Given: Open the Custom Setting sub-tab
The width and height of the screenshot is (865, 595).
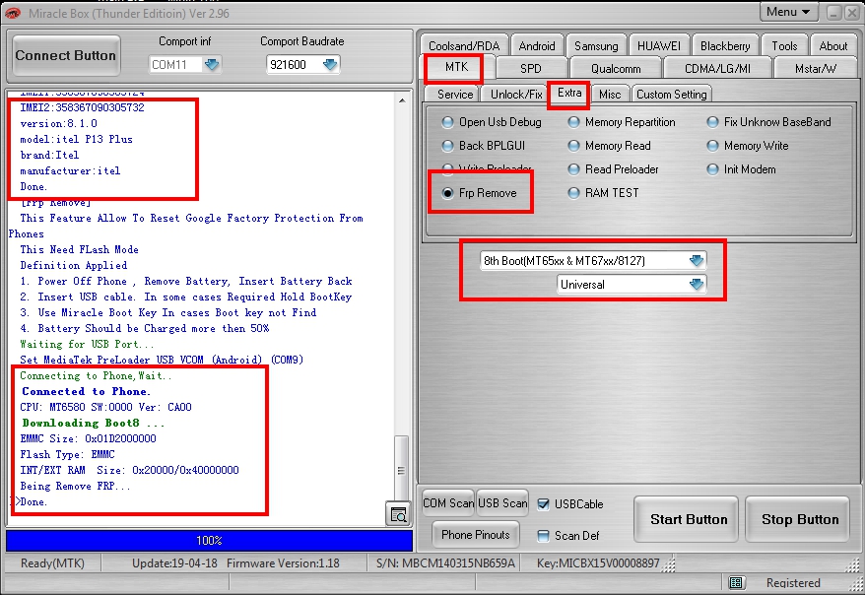Looking at the screenshot, I should click(x=671, y=95).
